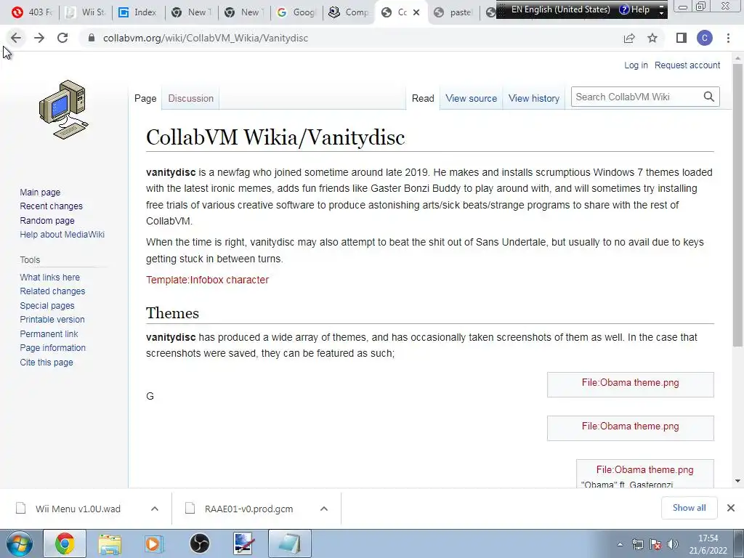Click the Help icon in language bar
Screen dimensions: 744x558
click(634, 9)
